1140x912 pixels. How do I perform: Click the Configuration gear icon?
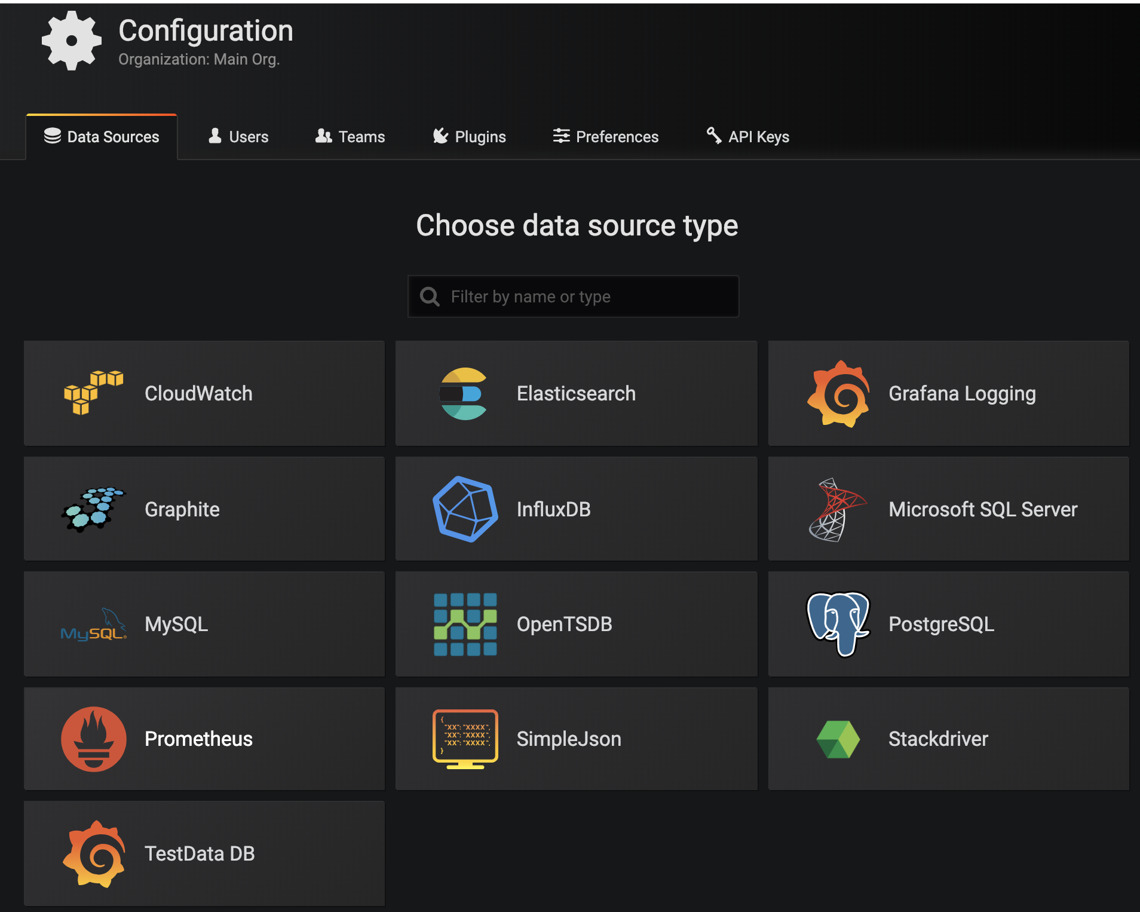click(x=72, y=41)
